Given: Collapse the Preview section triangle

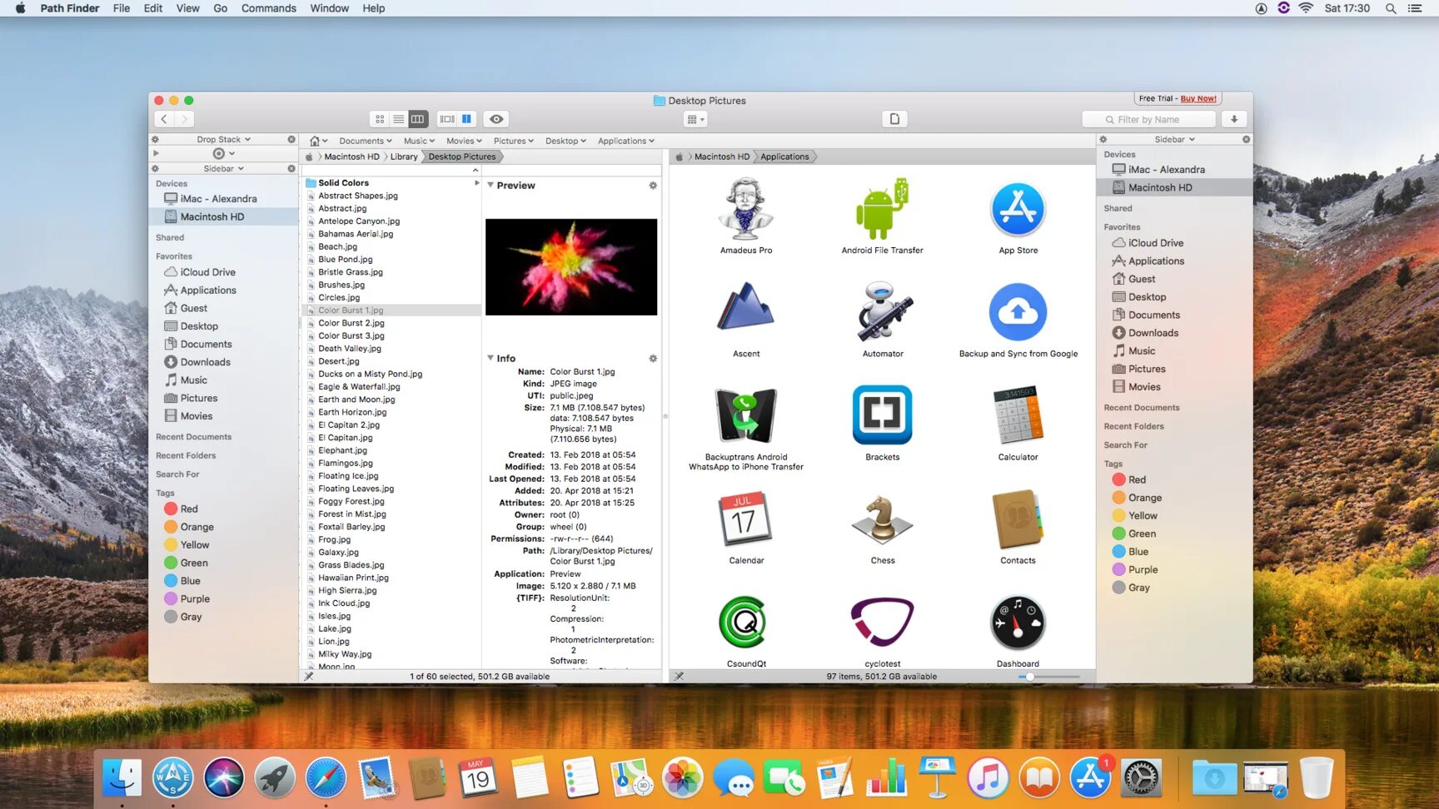Looking at the screenshot, I should tap(490, 185).
